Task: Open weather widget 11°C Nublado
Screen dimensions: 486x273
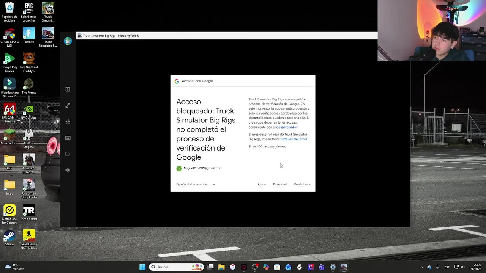Action: (x=14, y=267)
